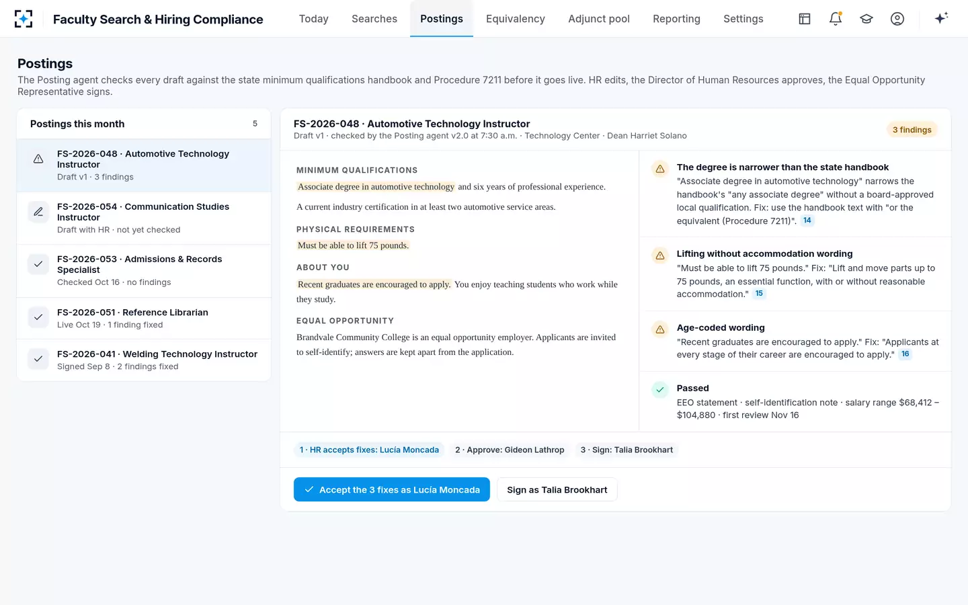Click highlighted "Associate degree in automotive technology" text
The image size is (968, 605).
(376, 187)
